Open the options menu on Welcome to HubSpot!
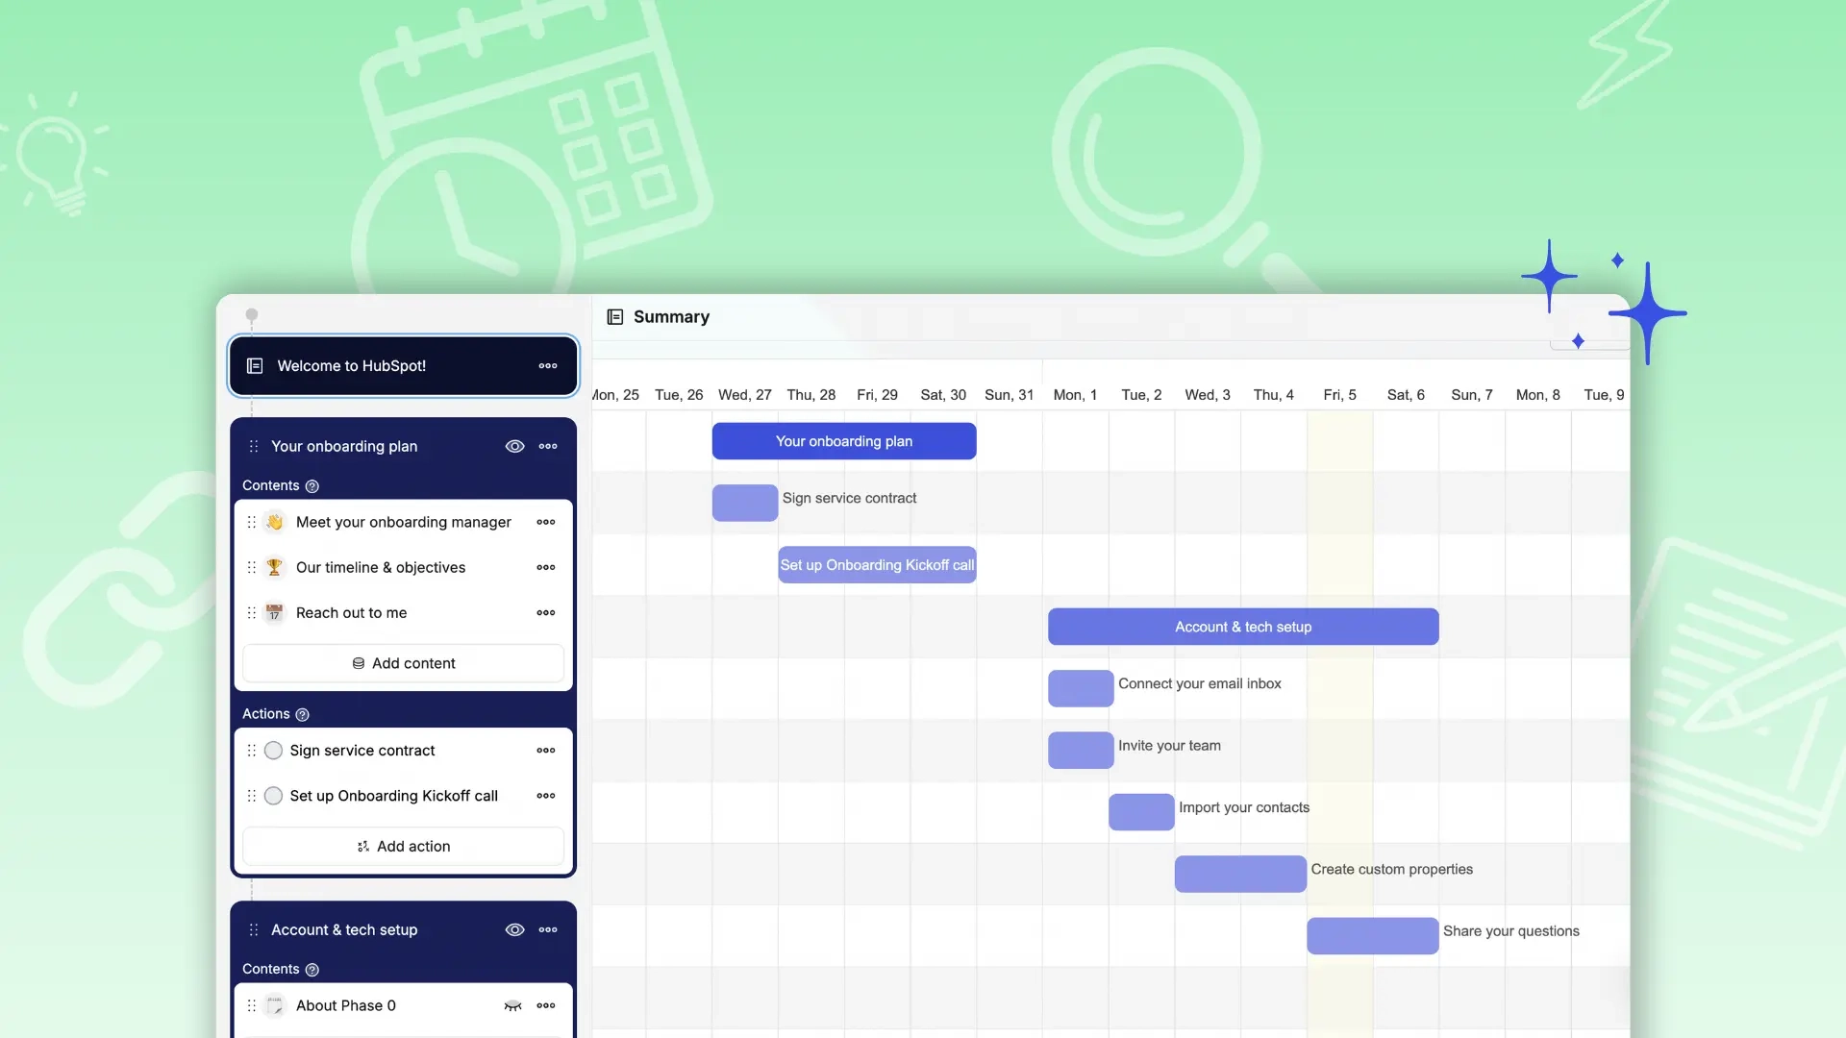The width and height of the screenshot is (1846, 1038). [x=548, y=365]
